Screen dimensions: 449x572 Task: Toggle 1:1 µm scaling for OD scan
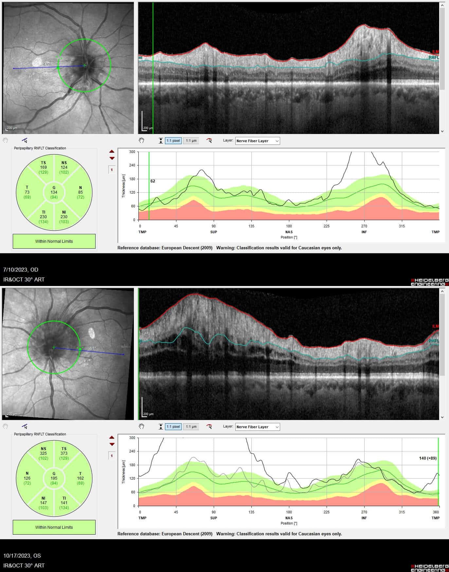(x=191, y=141)
